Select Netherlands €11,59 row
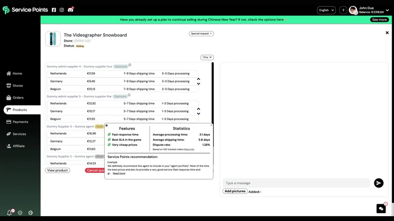Viewport: 394px width, 221px height. click(123, 73)
